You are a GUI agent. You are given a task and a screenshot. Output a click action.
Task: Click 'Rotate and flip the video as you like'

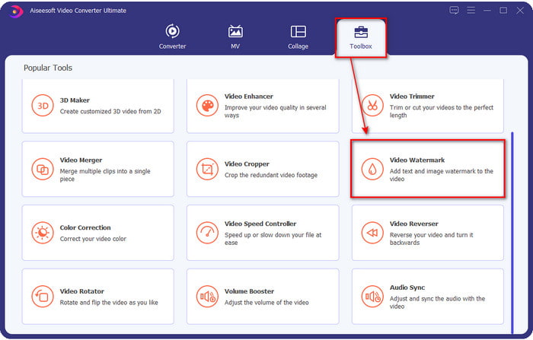[x=109, y=303]
